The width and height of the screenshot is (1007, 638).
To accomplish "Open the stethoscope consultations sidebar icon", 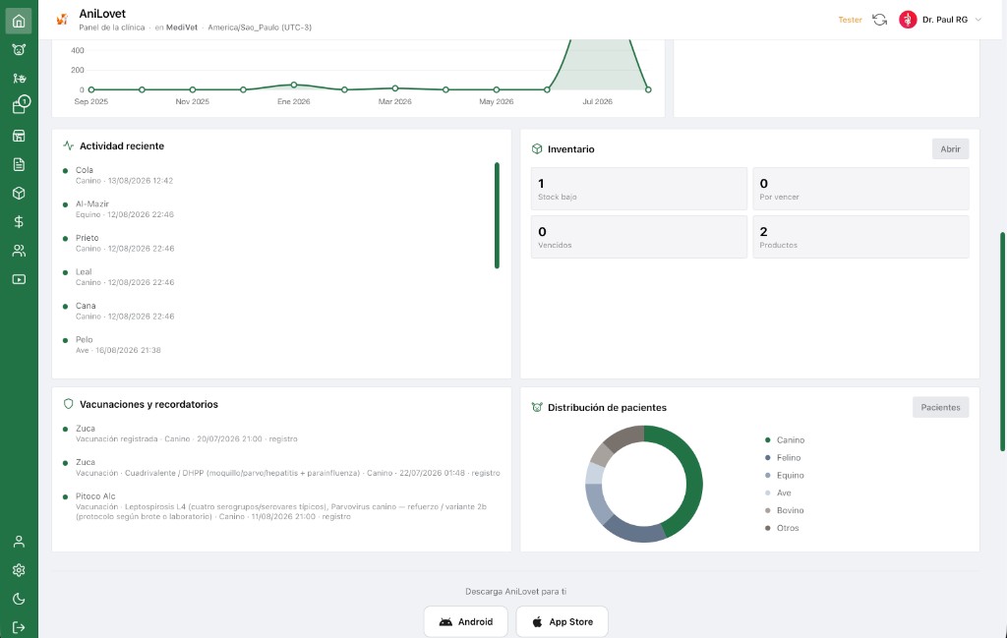I will point(19,79).
